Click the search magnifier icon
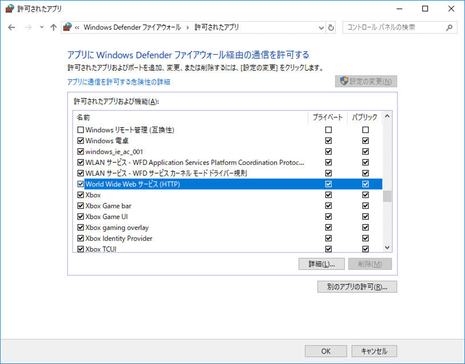This screenshot has width=465, height=364. tap(450, 27)
